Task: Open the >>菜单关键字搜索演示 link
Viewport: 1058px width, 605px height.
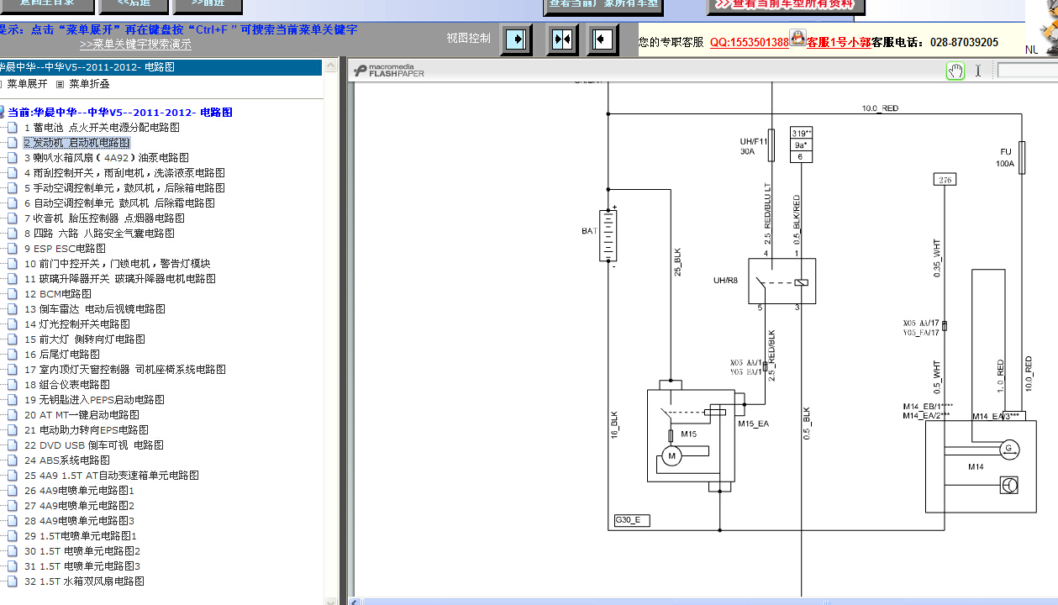Action: (135, 45)
